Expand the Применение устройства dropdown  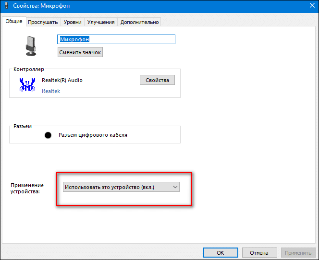[121, 187]
